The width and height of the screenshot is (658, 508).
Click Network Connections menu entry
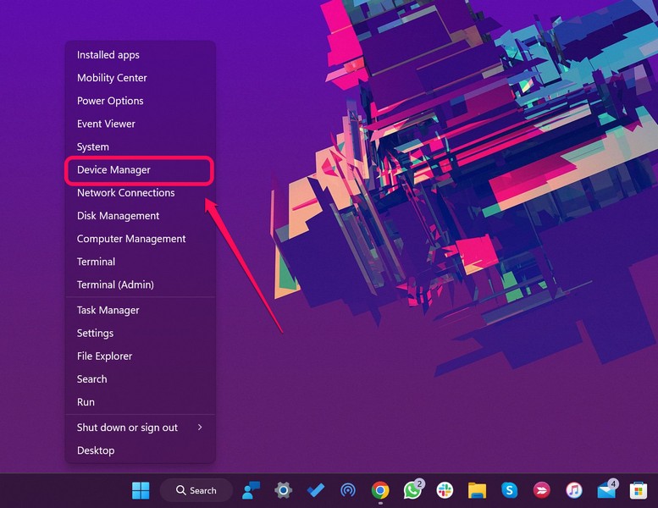pos(125,193)
